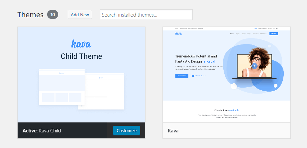Click the 'Tremendous Potential and' headline
The image size is (307, 148).
196,56
